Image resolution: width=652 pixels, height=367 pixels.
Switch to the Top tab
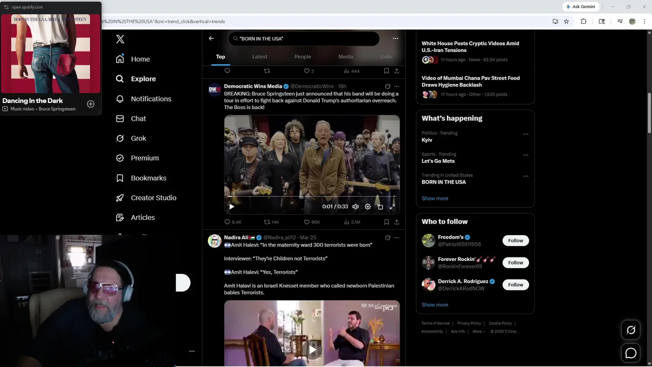point(221,57)
